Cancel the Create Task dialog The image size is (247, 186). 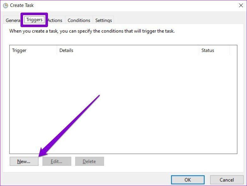[227, 180]
